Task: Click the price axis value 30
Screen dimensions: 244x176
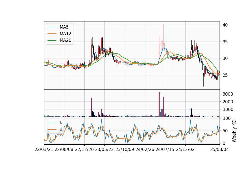Action: (x=225, y=58)
